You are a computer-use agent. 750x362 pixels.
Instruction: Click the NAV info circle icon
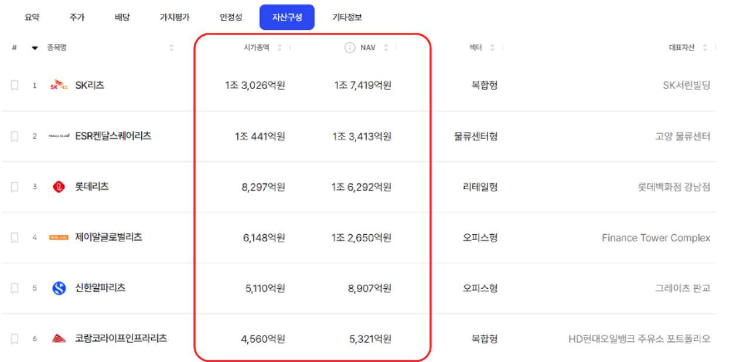(350, 48)
